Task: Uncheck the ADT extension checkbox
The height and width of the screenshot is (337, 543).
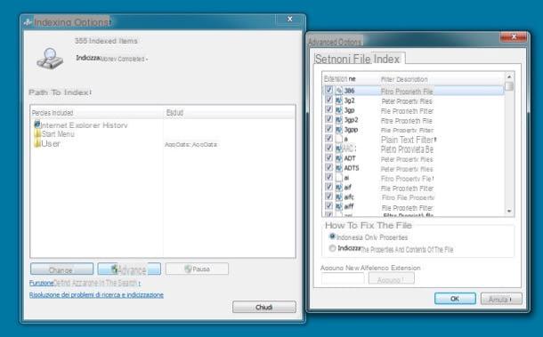Action: (328, 157)
